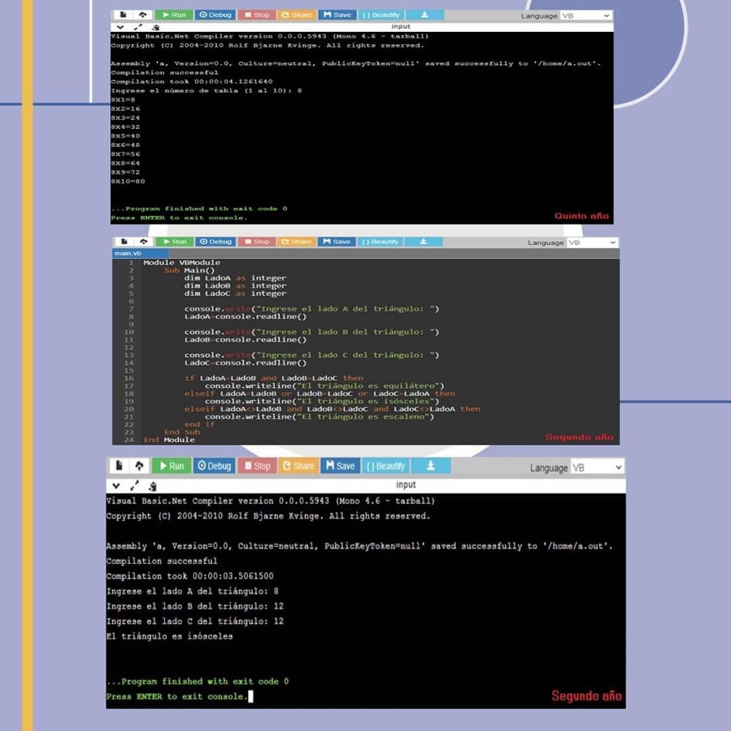Open the Language dropdown in the middle toolbar
This screenshot has height=731, width=731.
[592, 242]
